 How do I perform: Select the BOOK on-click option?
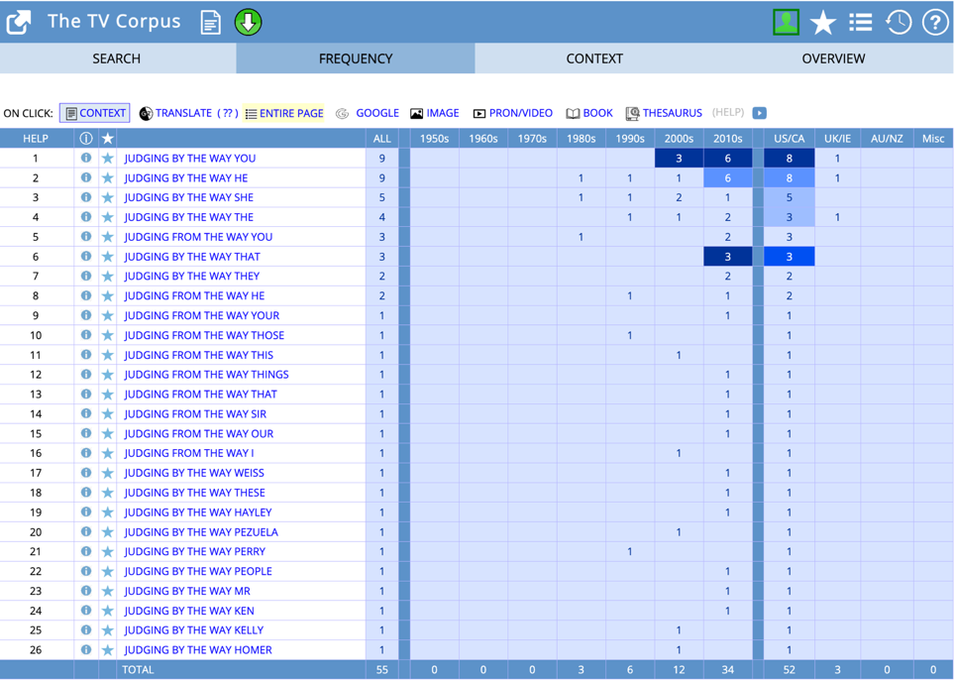coord(589,113)
